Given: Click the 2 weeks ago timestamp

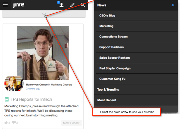Looking at the screenshot, I should coord(33,89).
